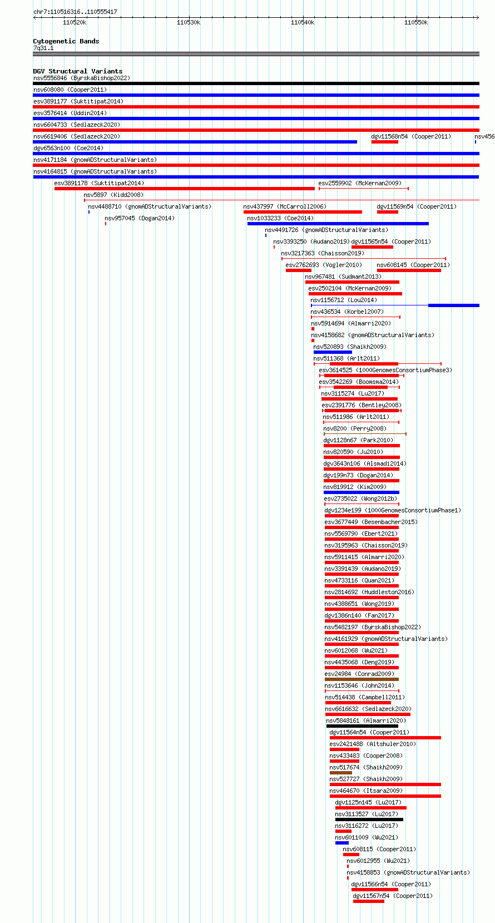Open esv3614525 1000GenomesConsortiumPhase3 variant
This screenshot has height=923, width=495.
[x=386, y=370]
